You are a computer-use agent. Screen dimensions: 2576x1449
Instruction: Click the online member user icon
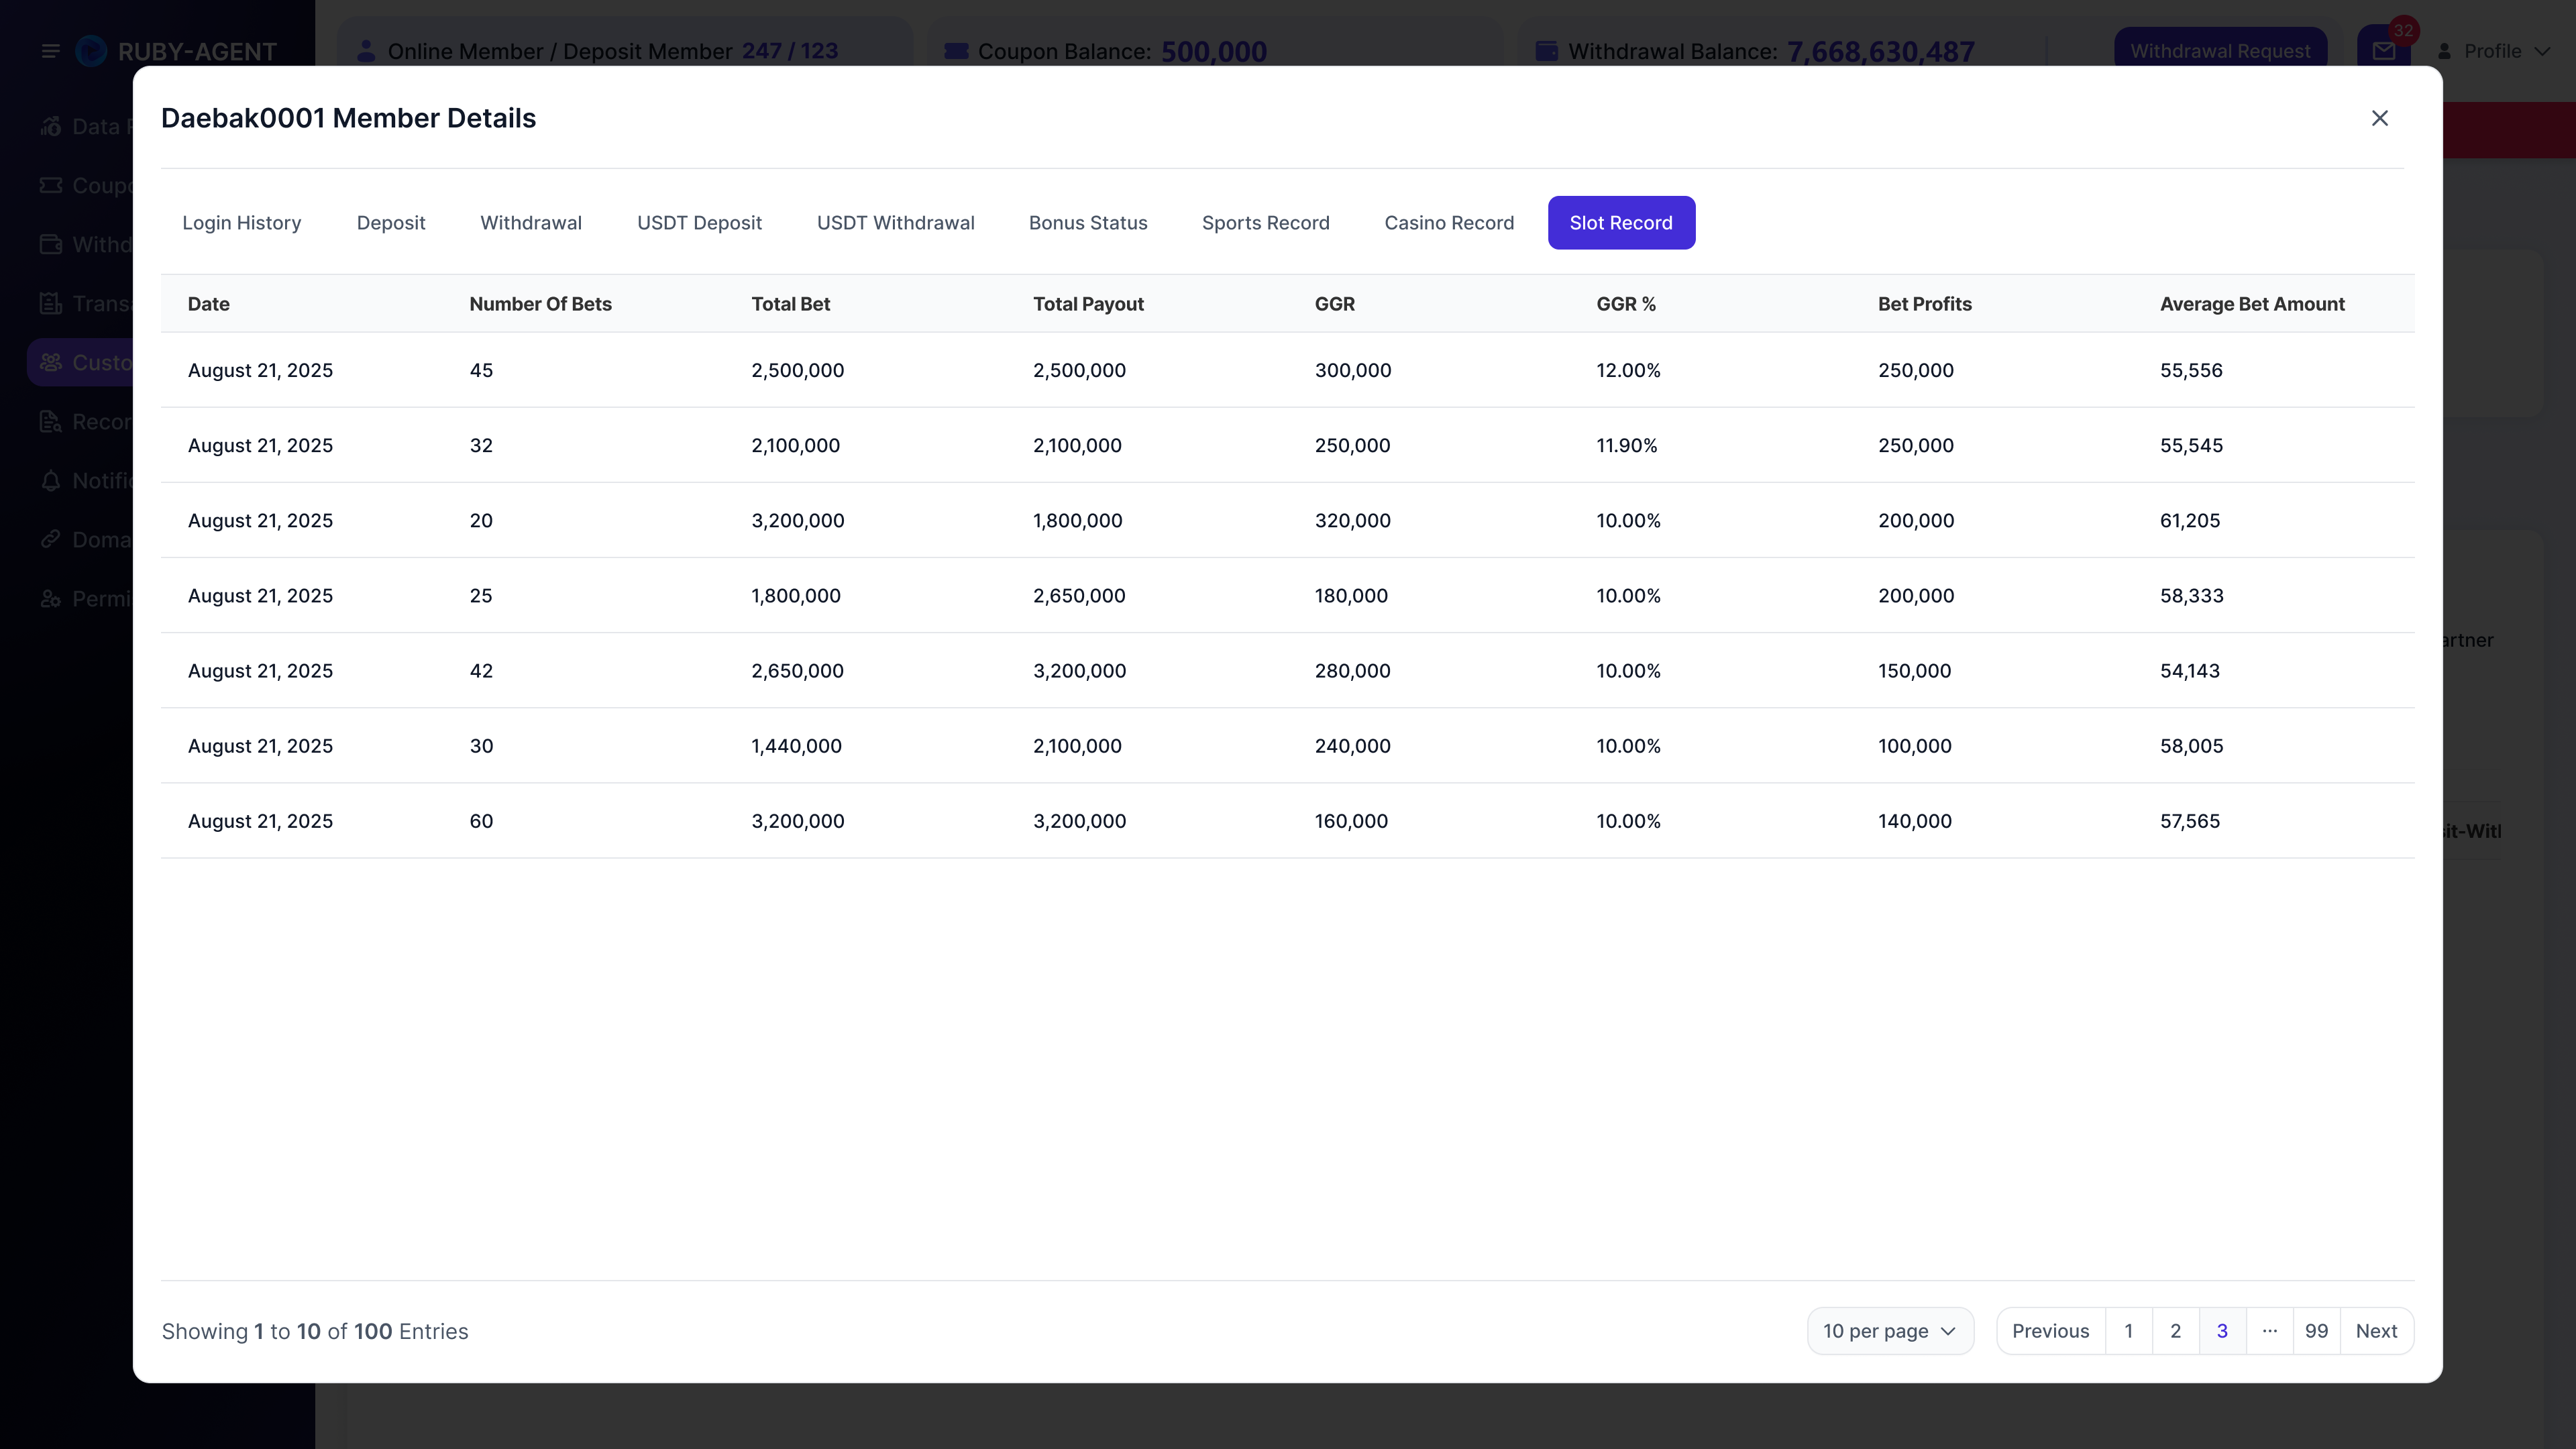(366, 51)
